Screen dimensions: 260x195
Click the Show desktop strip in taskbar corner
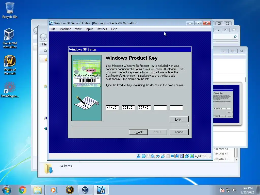point(258,190)
